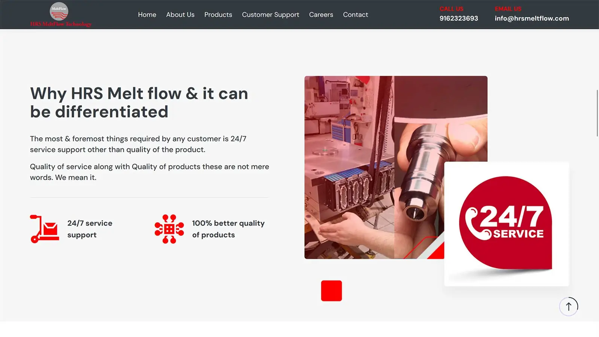The height and width of the screenshot is (337, 599).
Task: Click the hand truck service support icon
Action: [x=45, y=229]
